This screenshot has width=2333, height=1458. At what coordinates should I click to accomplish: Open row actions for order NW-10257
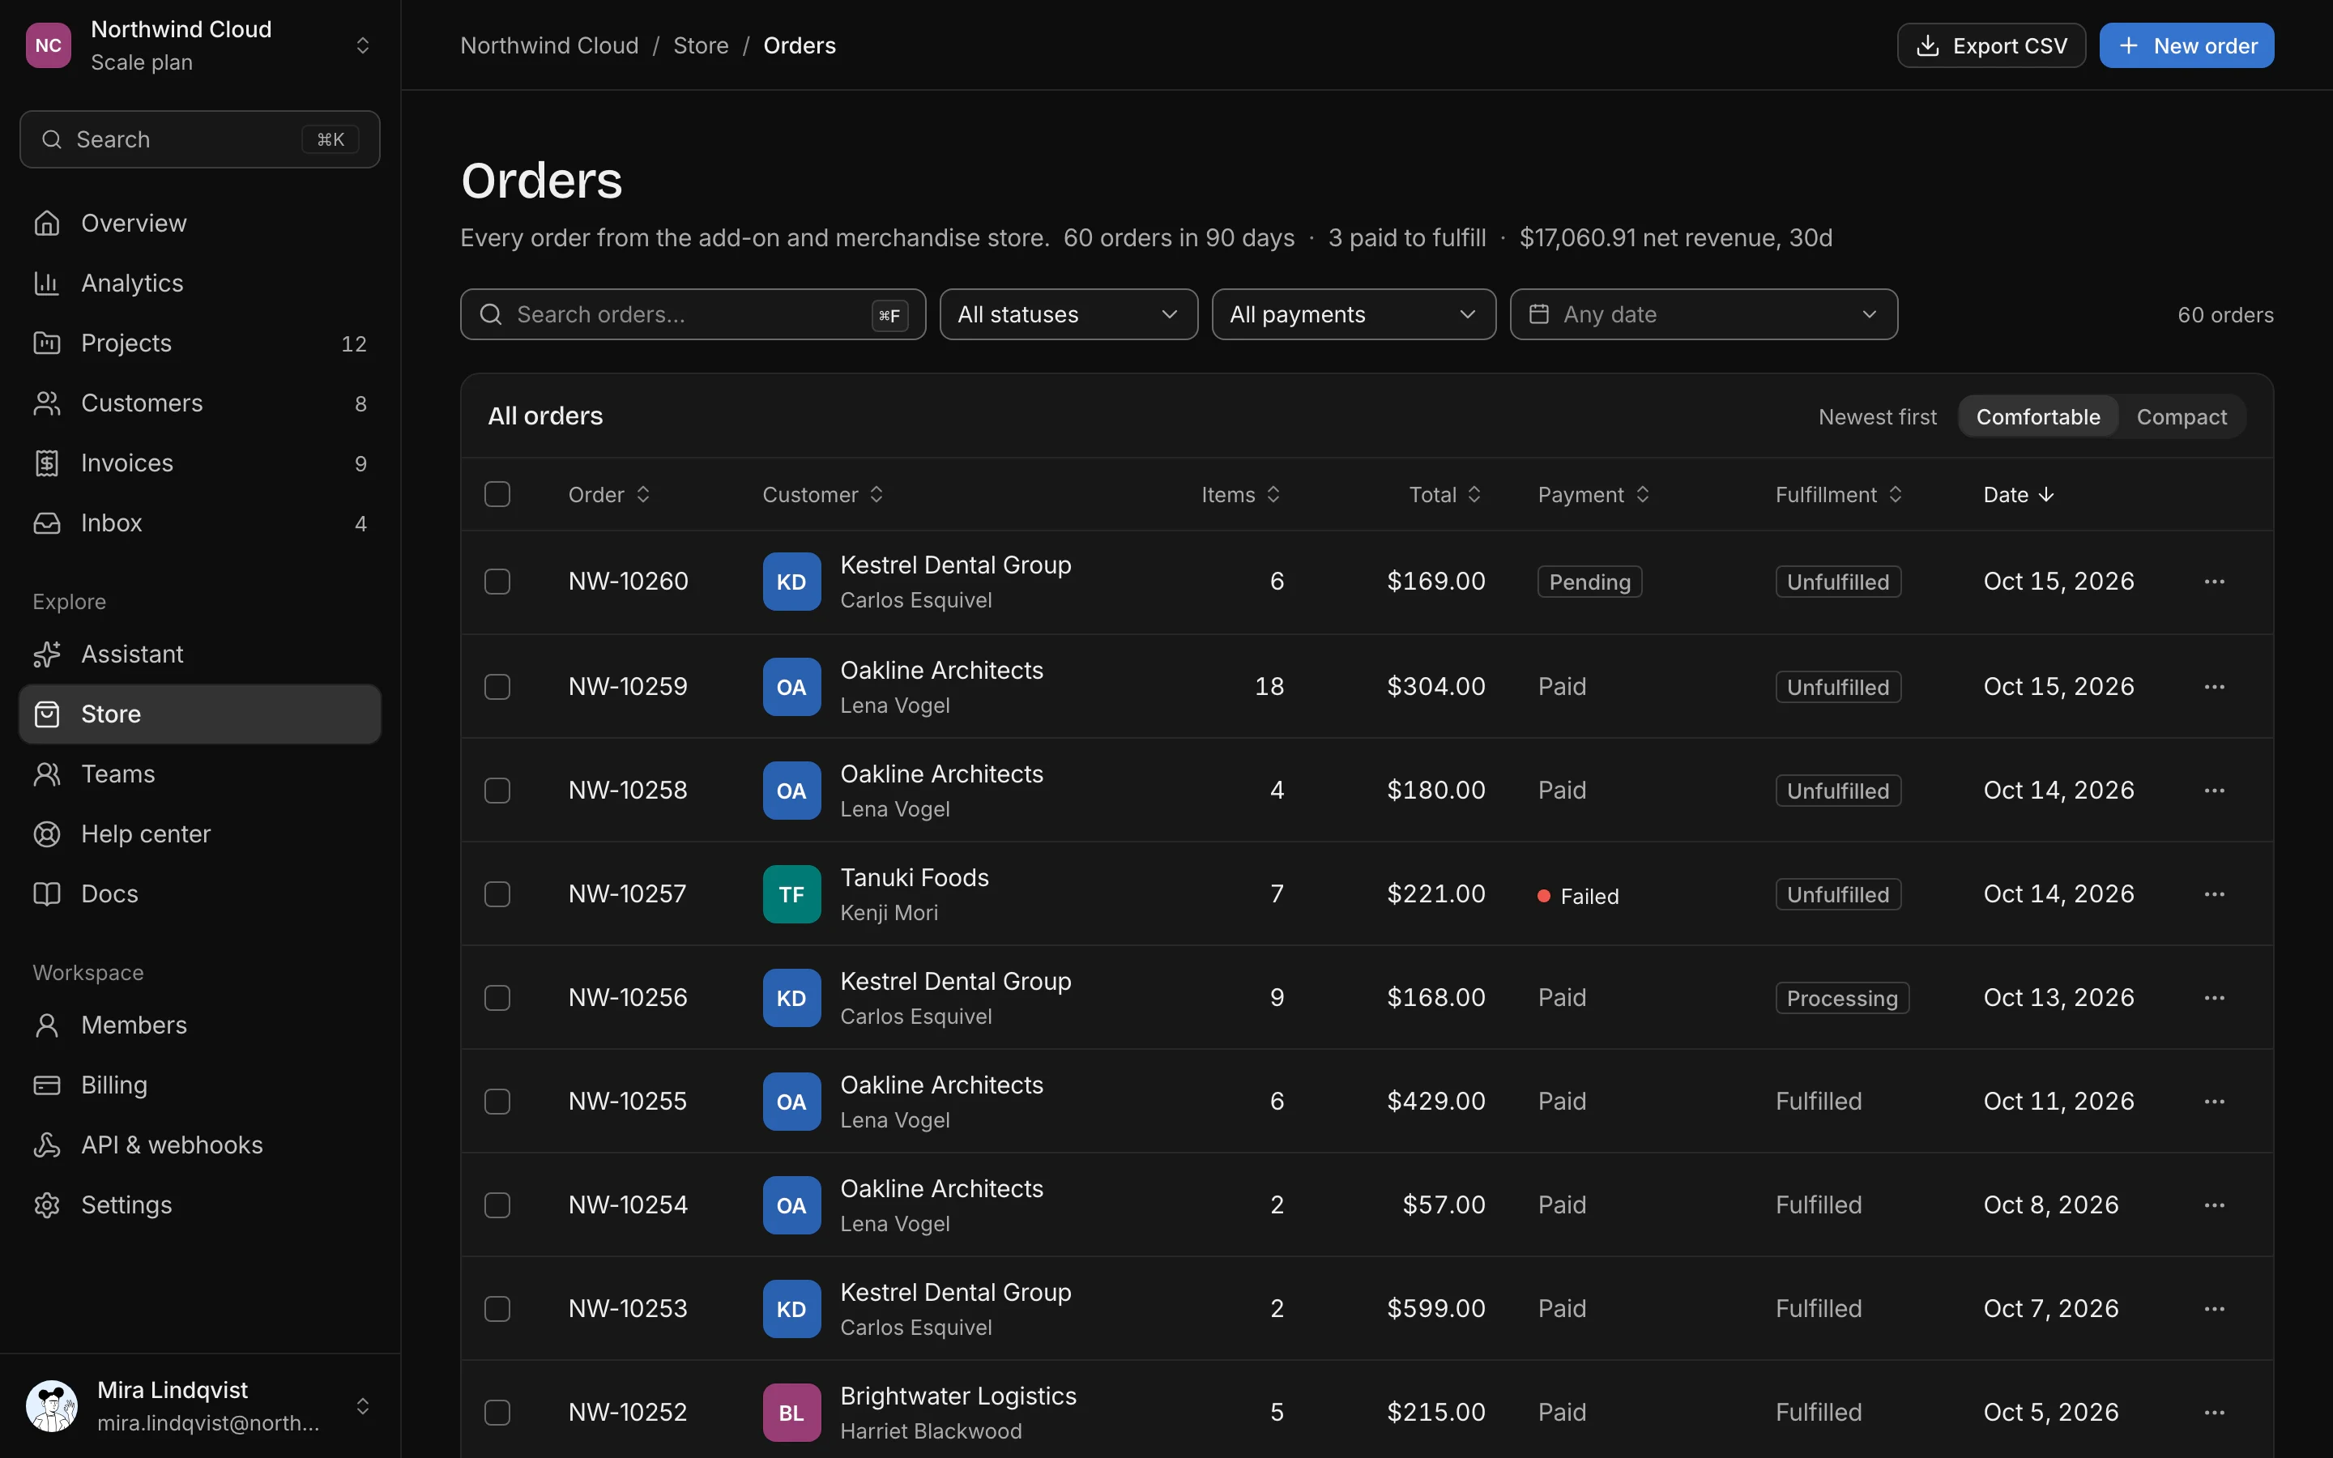2213,894
